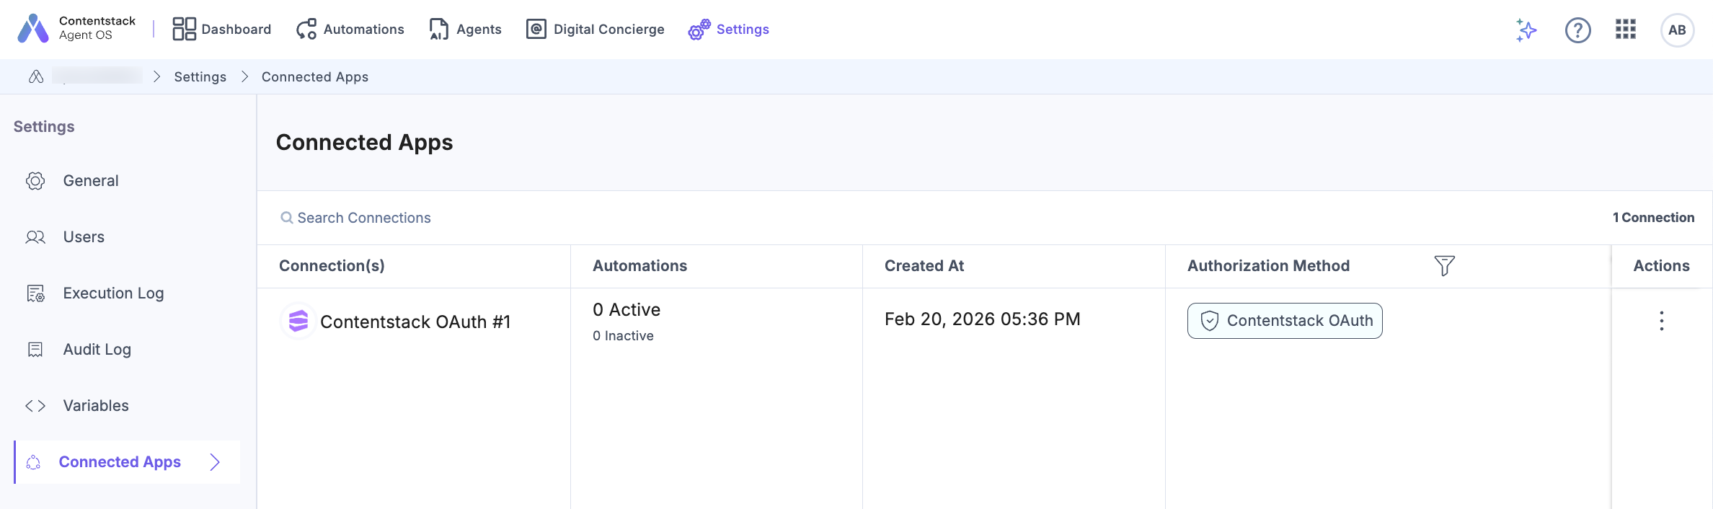Click the Search Connections field
1713x509 pixels.
click(363, 218)
